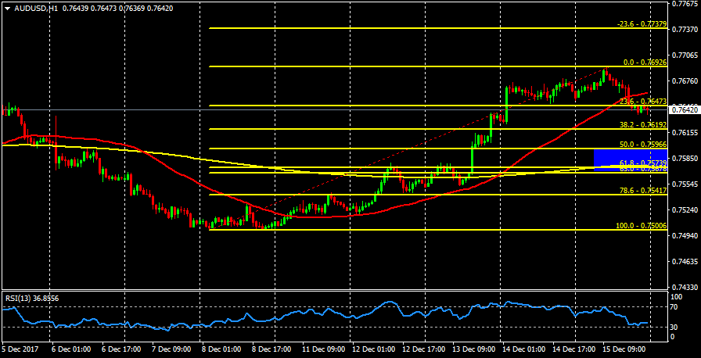This screenshot has width=701, height=358.
Task: Click the 15 Dec 09:00 time label
Action: click(x=624, y=349)
